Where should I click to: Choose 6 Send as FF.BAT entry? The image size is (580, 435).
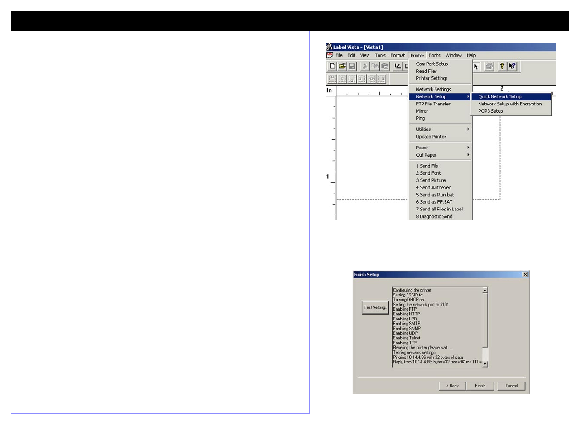(x=440, y=202)
